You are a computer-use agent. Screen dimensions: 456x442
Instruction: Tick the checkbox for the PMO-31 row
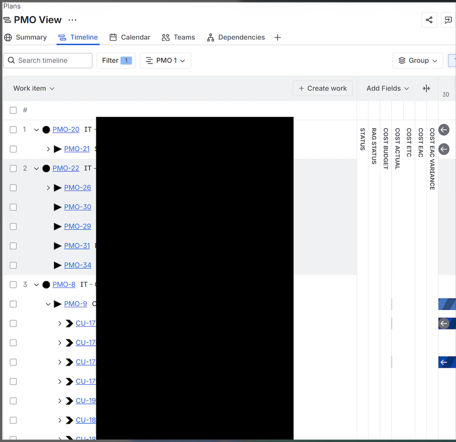(x=13, y=246)
